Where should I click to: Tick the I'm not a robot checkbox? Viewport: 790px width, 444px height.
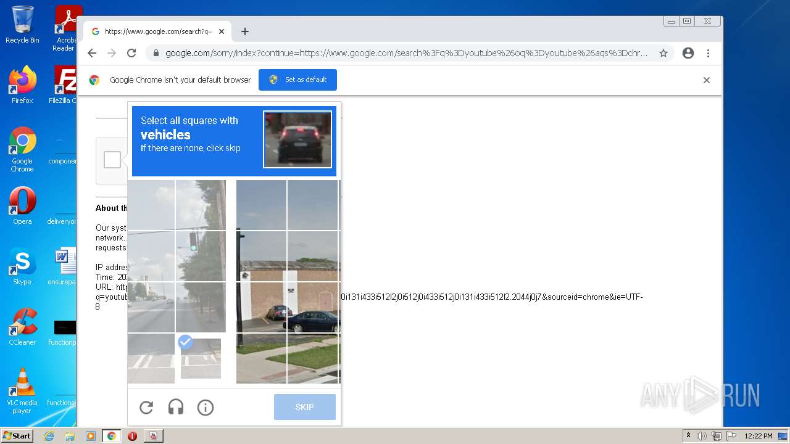[112, 160]
